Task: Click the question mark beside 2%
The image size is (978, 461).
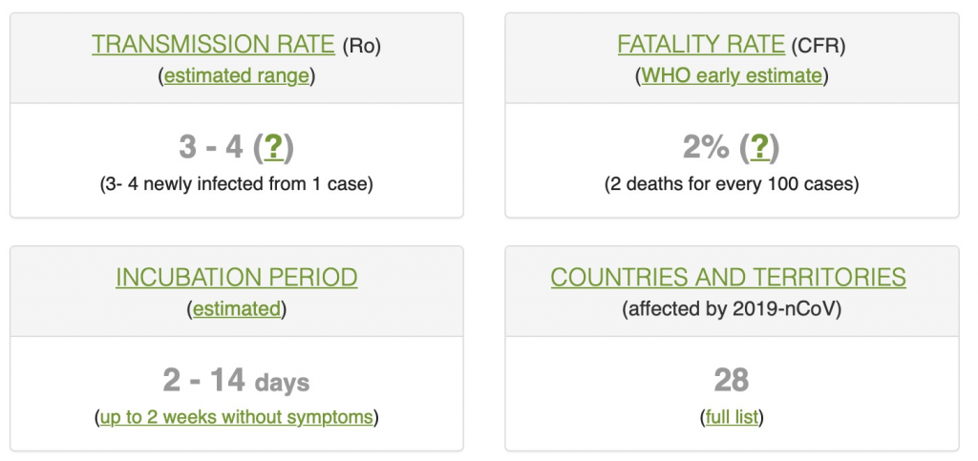Action: click(x=759, y=148)
